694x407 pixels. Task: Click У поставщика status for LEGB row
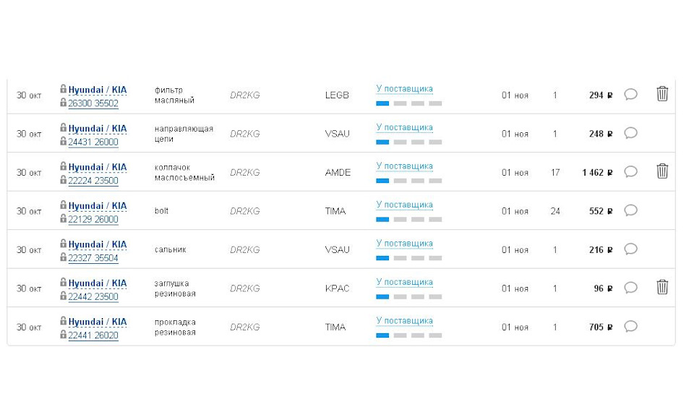404,89
